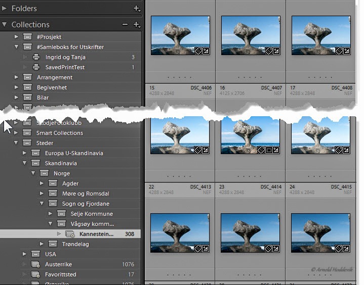Click crop badge on DSC_4414 thumbnail

(x=269, y=150)
